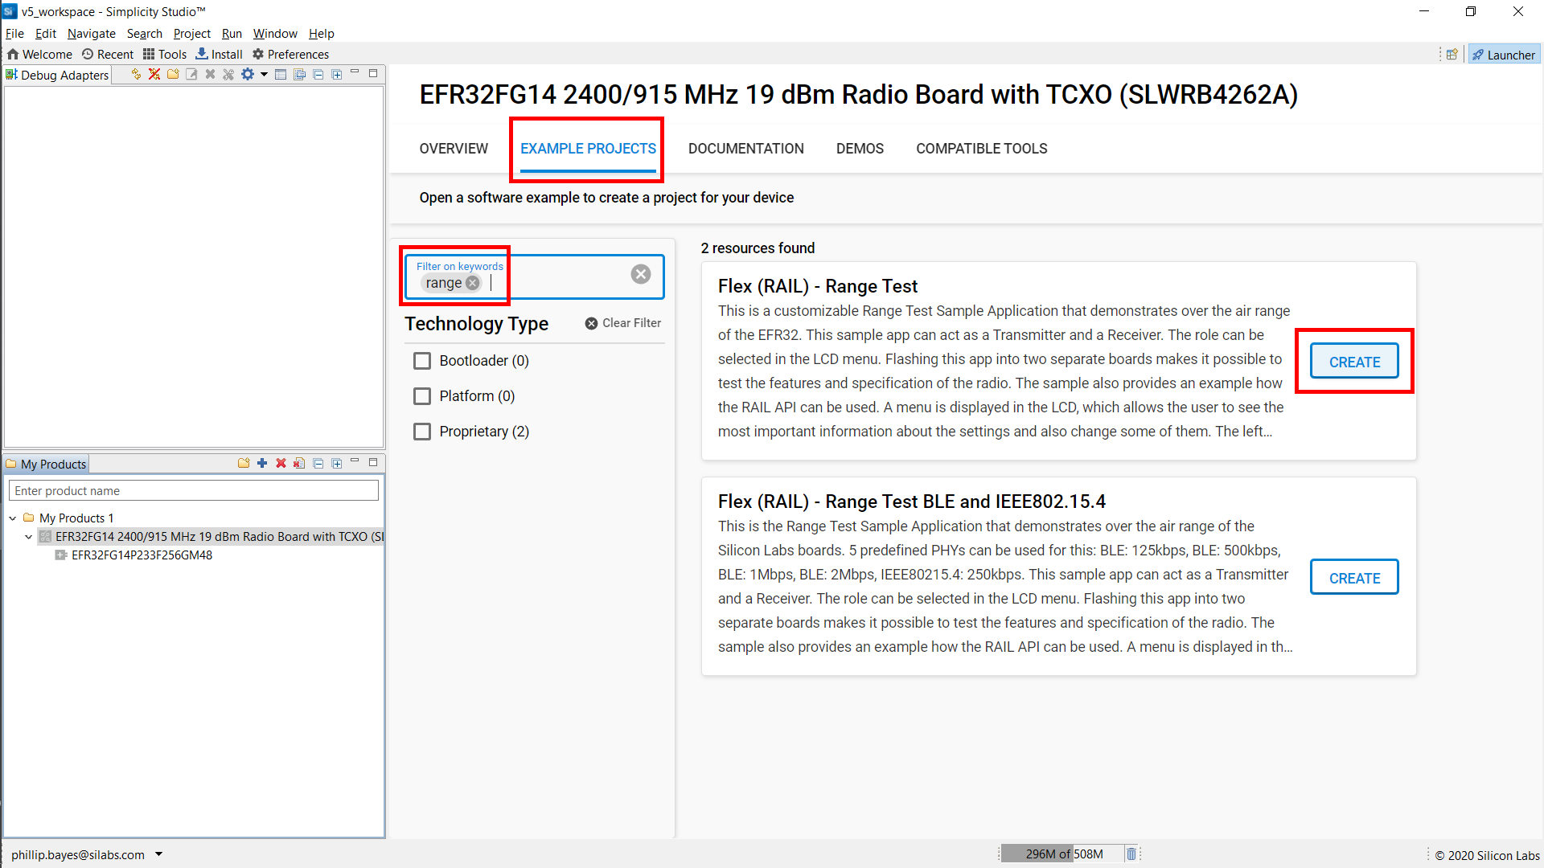The image size is (1544, 868).
Task: Focus the Enter product name field
Action: coord(193,491)
